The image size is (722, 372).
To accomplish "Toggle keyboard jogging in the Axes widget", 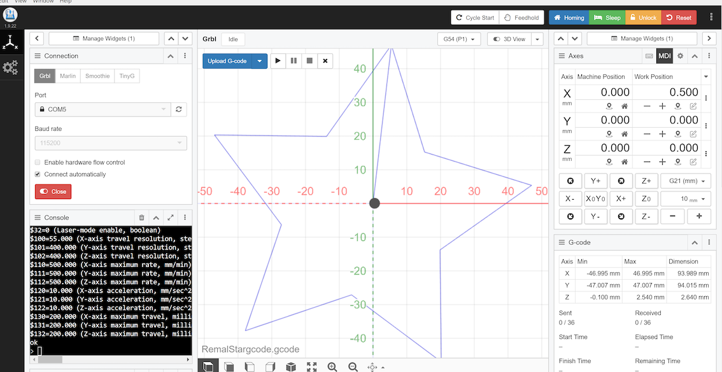I will (x=649, y=55).
